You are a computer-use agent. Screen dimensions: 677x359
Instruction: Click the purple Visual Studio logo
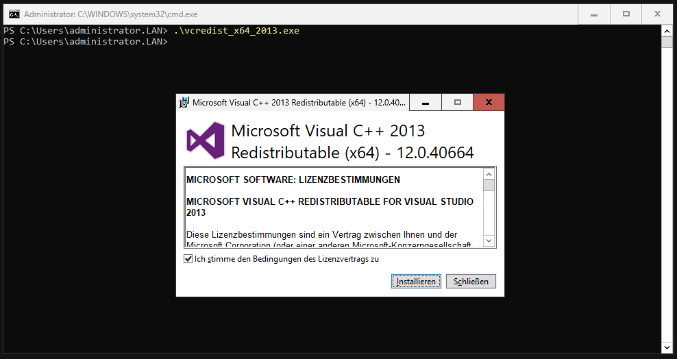206,140
